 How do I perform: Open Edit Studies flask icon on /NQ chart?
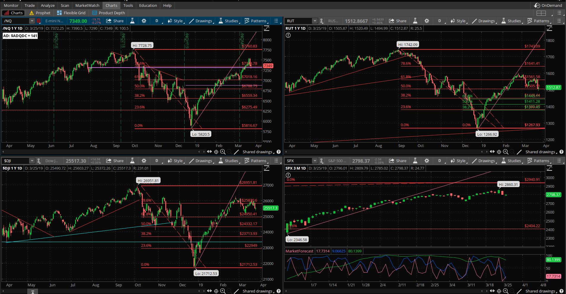coord(132,21)
